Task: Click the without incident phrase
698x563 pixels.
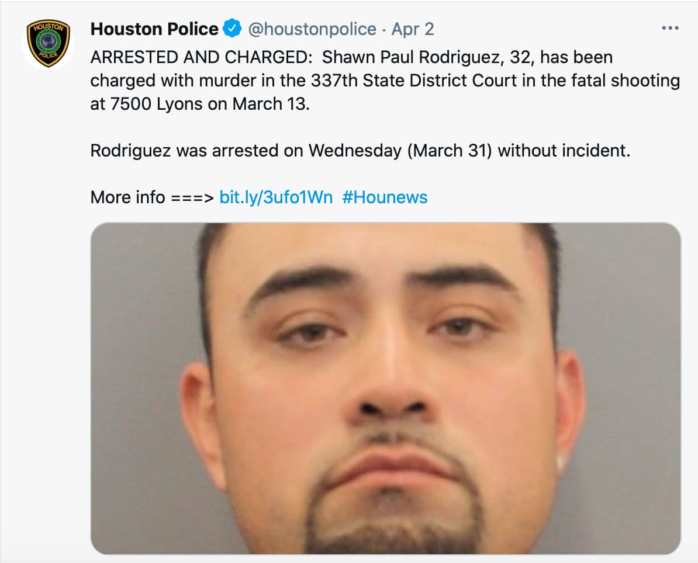Action: [x=564, y=150]
